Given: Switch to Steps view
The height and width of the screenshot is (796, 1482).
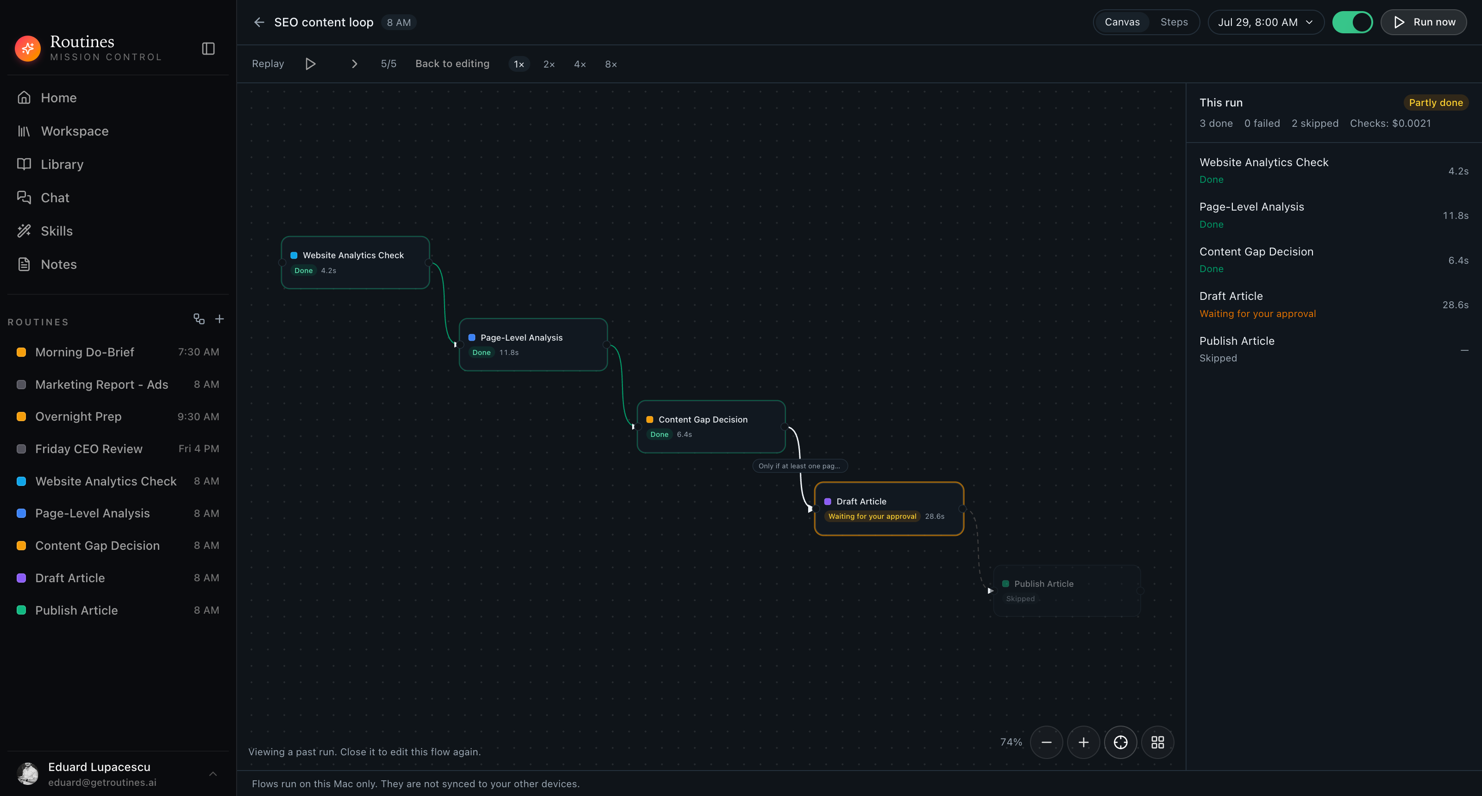Looking at the screenshot, I should (1174, 22).
